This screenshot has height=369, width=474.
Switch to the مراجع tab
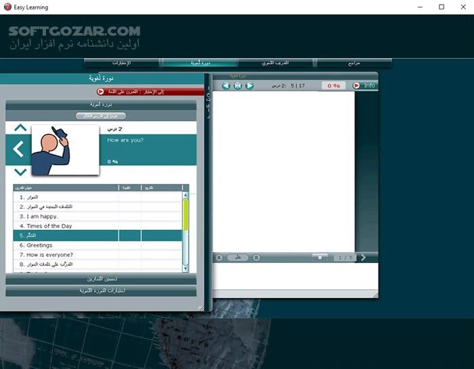pyautogui.click(x=353, y=63)
